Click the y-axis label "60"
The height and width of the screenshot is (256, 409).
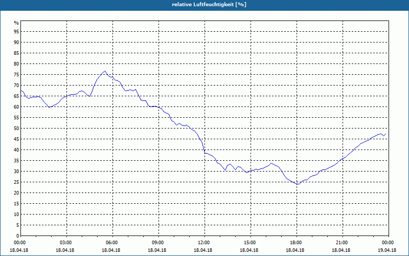tap(16, 107)
